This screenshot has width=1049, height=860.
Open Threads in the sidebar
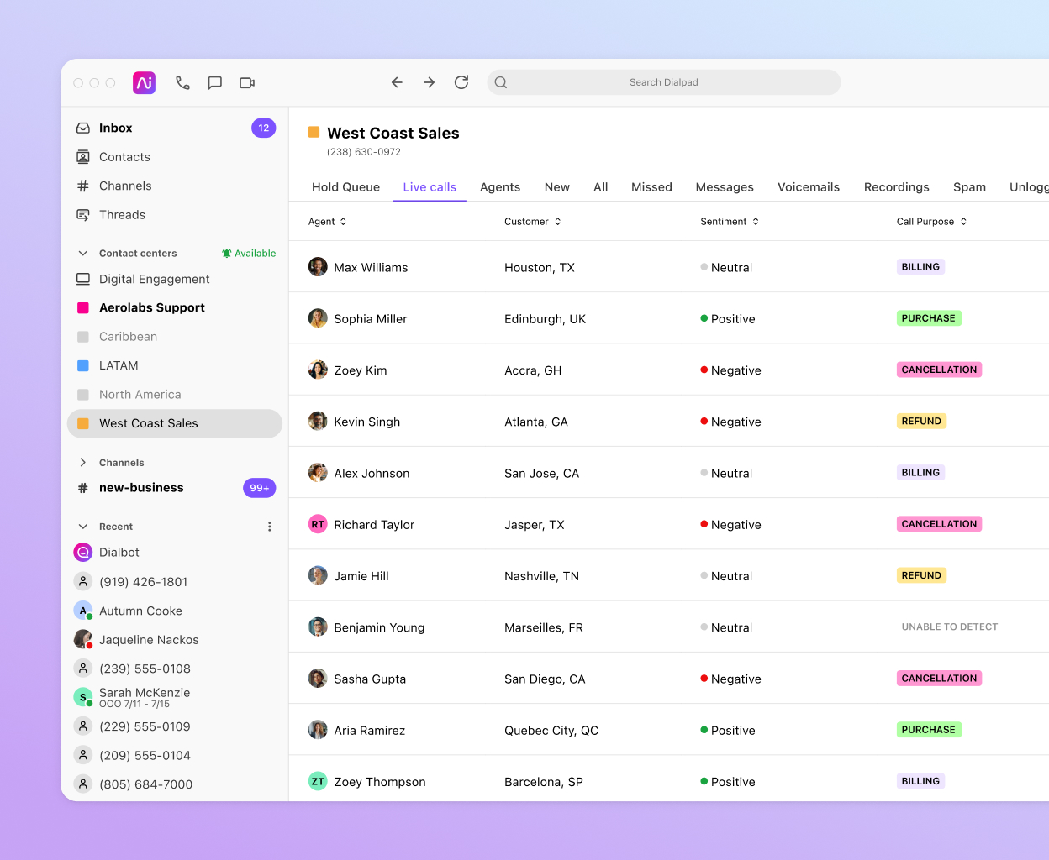point(121,215)
